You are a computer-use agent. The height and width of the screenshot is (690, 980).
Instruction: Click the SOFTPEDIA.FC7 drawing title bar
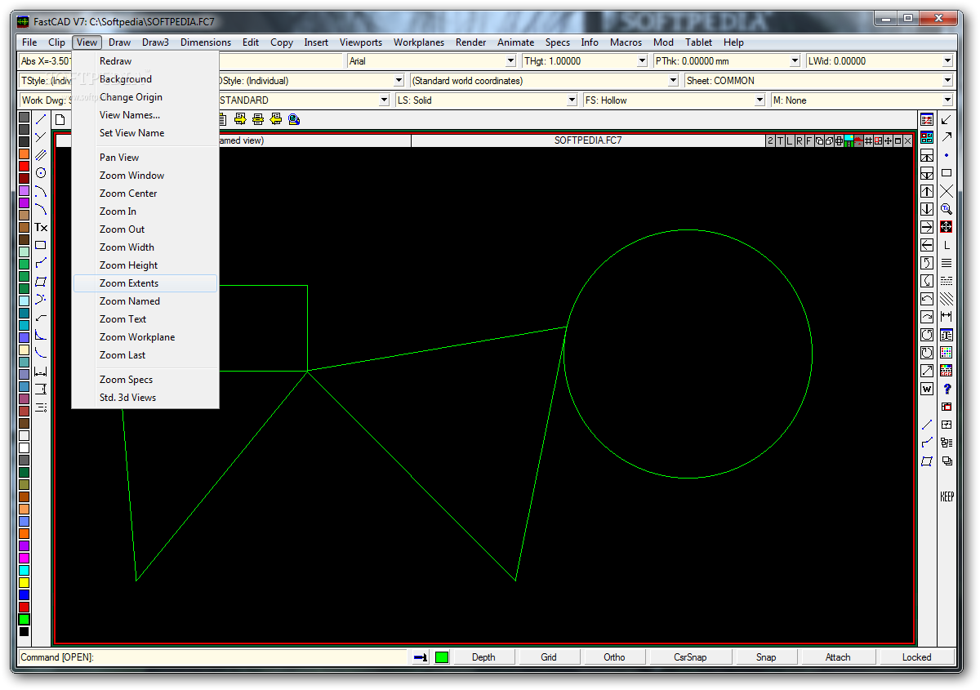[x=588, y=140]
